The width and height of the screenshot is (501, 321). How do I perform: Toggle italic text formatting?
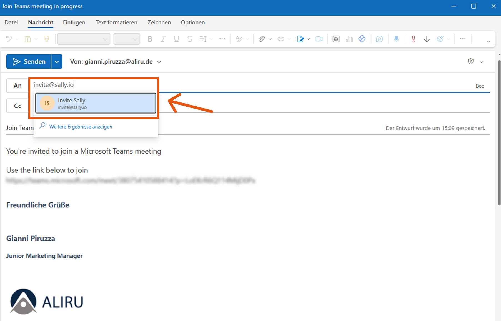click(x=163, y=39)
